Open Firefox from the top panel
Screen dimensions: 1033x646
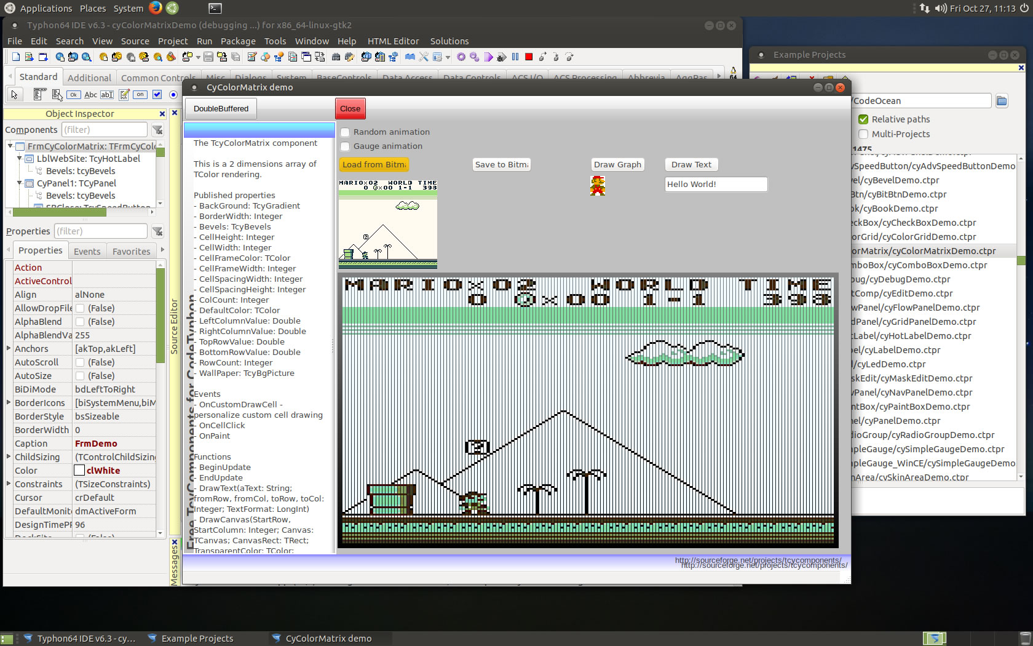(156, 8)
